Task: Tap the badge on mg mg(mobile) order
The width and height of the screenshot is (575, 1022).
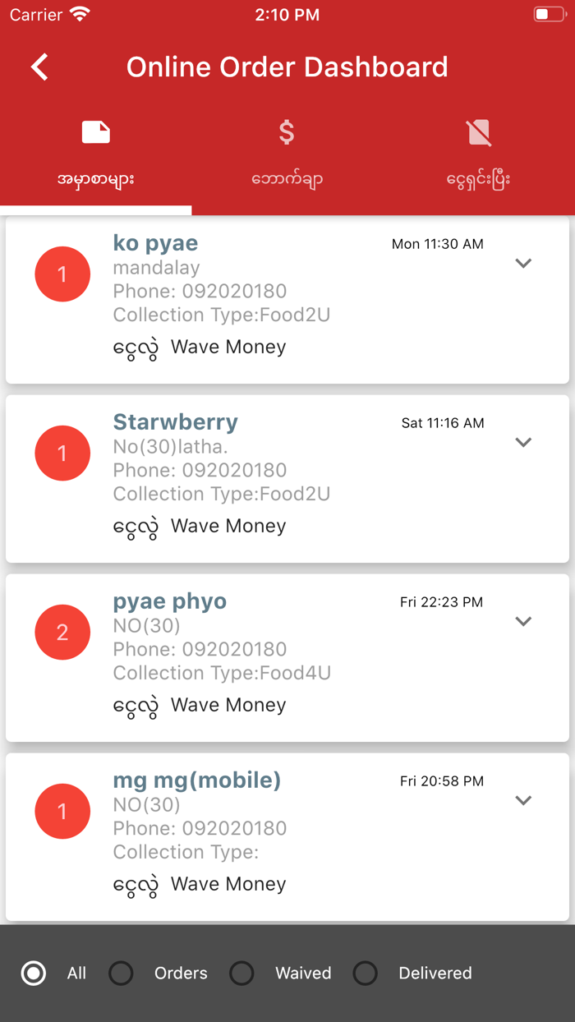Action: [62, 811]
